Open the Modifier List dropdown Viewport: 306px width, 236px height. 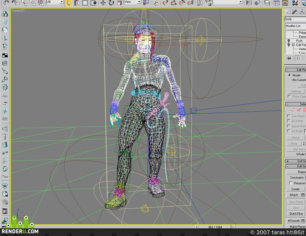tap(295, 26)
